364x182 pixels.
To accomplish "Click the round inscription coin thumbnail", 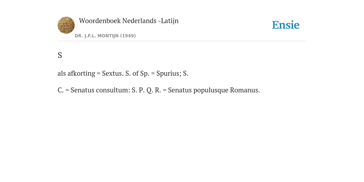I will tap(66, 25).
